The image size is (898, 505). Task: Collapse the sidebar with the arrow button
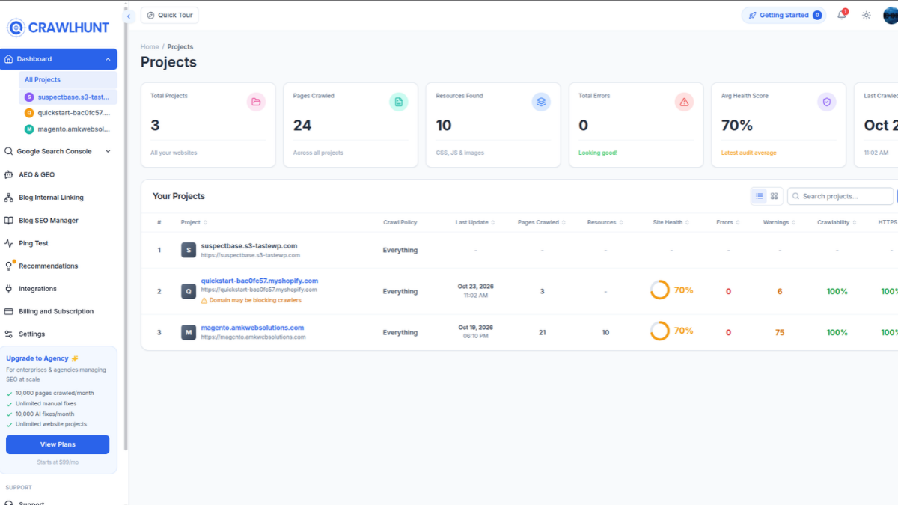point(129,16)
